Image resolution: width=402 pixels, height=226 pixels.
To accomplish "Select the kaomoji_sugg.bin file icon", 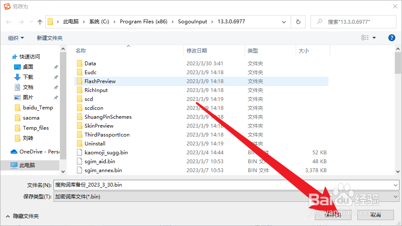I will pos(79,152).
